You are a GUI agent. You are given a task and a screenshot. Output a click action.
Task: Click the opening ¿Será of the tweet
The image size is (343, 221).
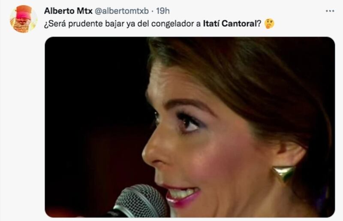pyautogui.click(x=55, y=24)
